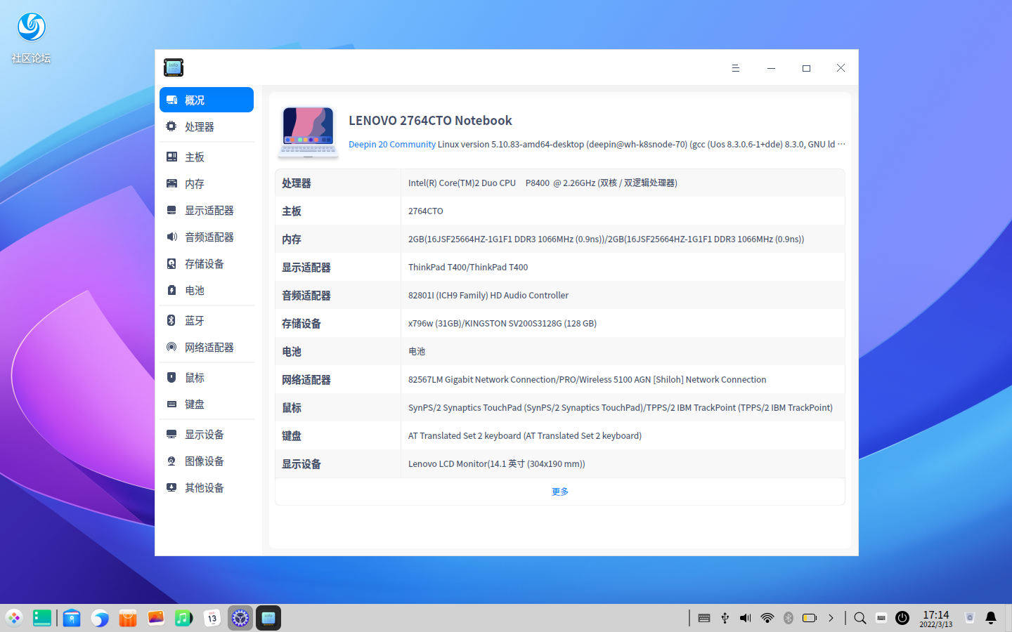Open the notification center bell icon

990,618
